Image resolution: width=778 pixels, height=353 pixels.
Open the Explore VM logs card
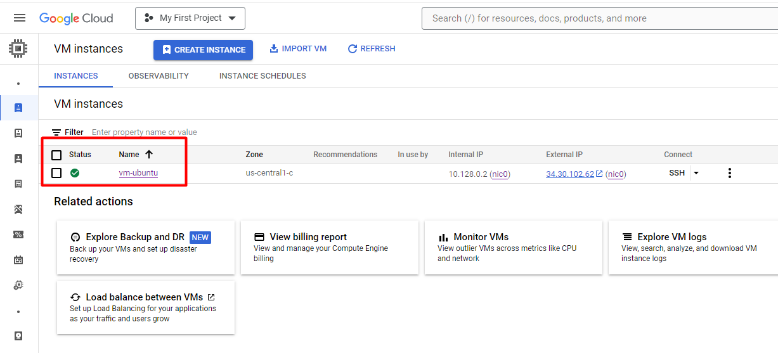coord(693,248)
